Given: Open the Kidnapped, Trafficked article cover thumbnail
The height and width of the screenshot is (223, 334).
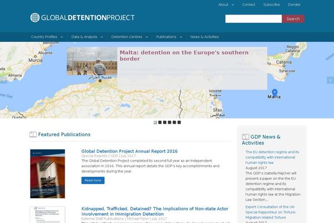Looking at the screenshot, I should tap(47, 215).
